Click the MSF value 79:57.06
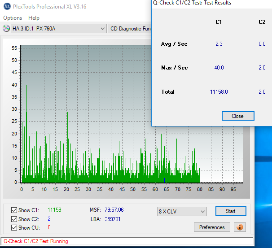This screenshot has width=272, height=248. 114,210
